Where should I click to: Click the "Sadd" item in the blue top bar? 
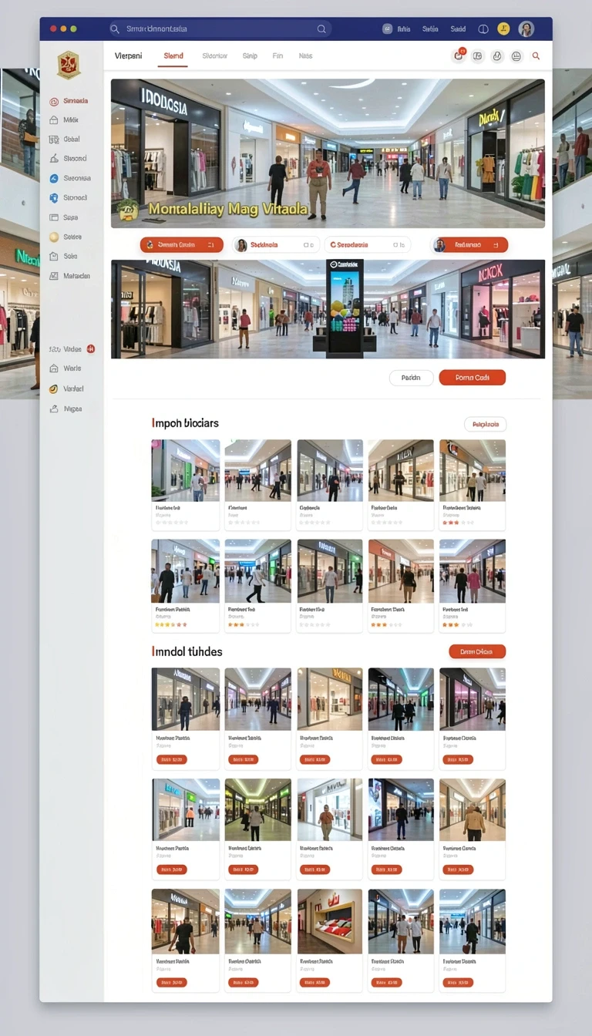(x=458, y=29)
